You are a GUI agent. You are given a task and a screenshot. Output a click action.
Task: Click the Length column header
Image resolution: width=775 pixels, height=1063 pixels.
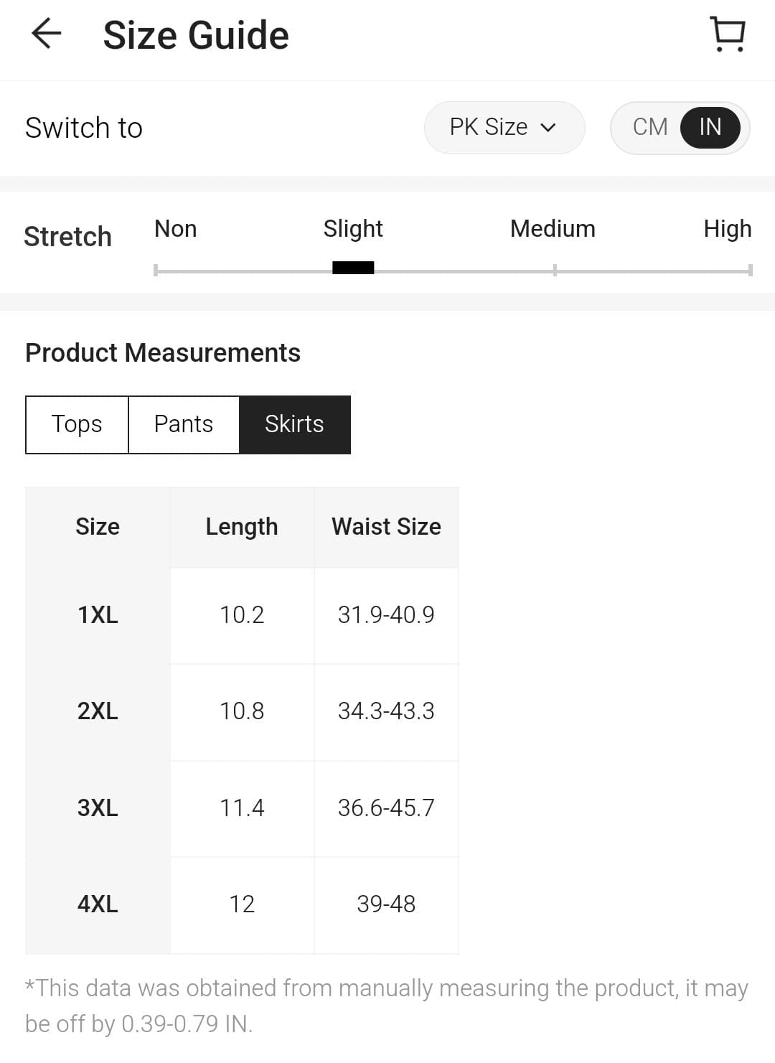pos(242,527)
